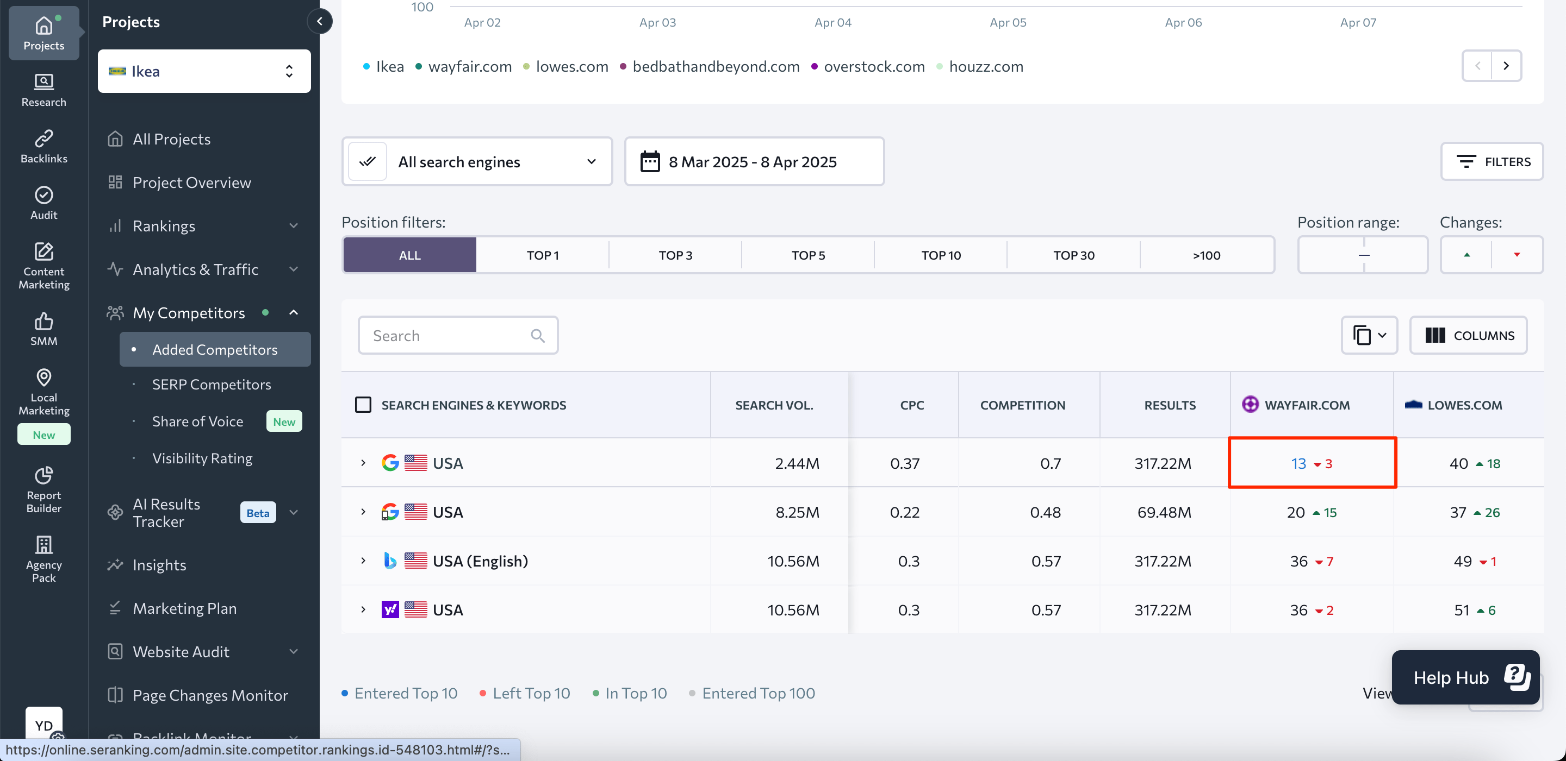Click the Position range input
Viewport: 1566px width, 761px height.
pos(1362,255)
